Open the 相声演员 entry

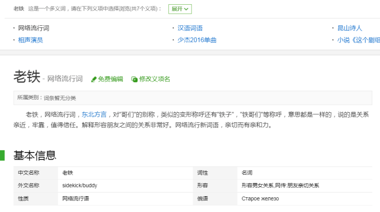click(31, 40)
